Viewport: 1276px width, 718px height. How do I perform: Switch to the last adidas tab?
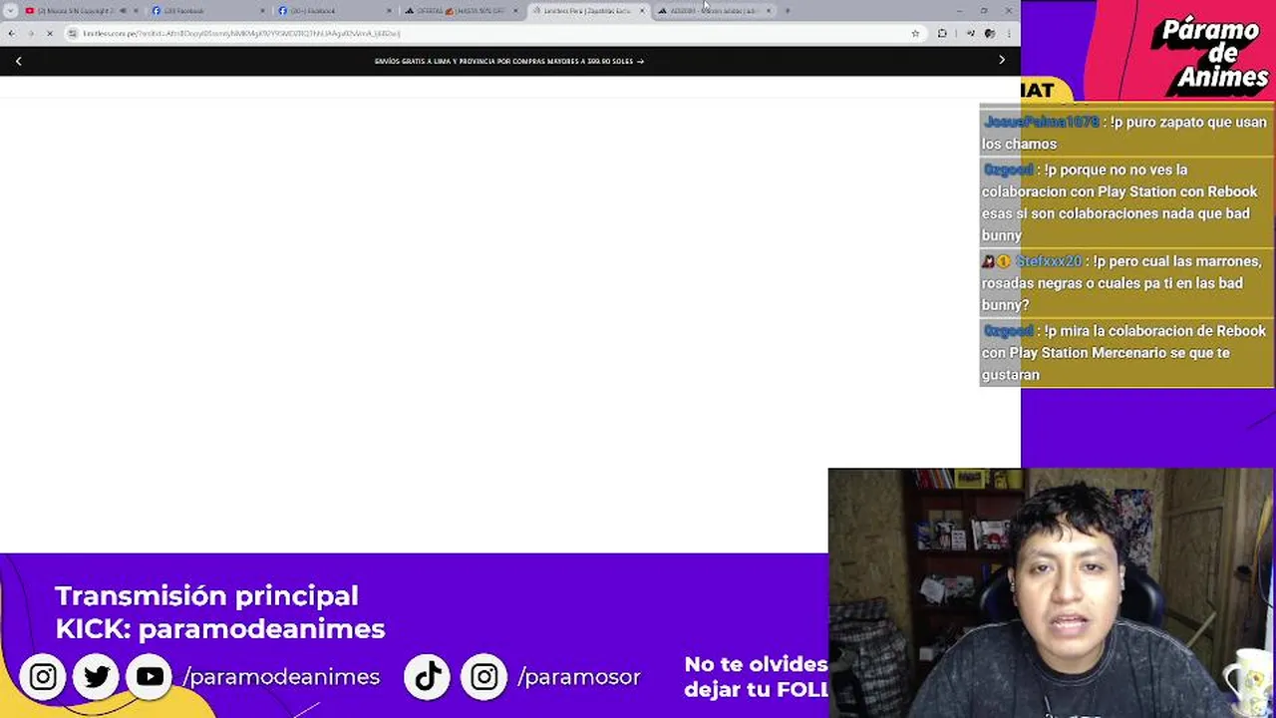tap(714, 11)
